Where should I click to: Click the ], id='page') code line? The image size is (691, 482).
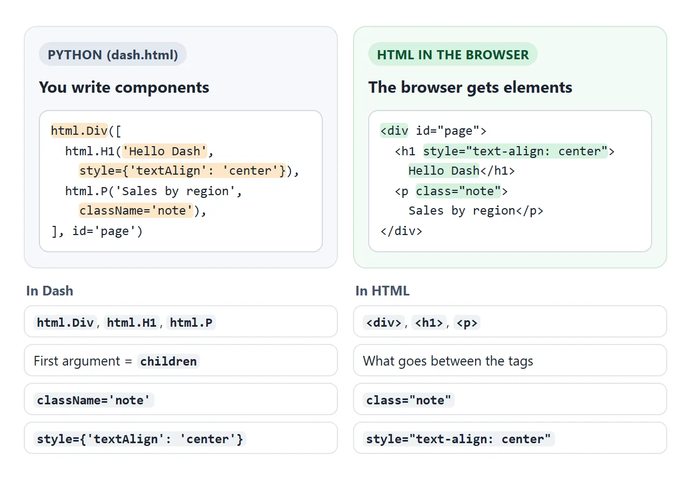point(97,231)
